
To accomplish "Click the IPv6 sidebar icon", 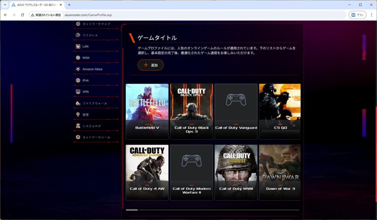I will click(x=78, y=81).
